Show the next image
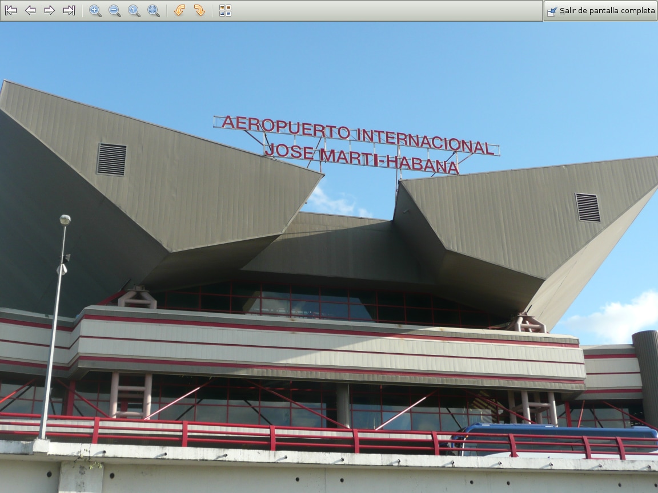This screenshot has width=658, height=493. pos(50,10)
